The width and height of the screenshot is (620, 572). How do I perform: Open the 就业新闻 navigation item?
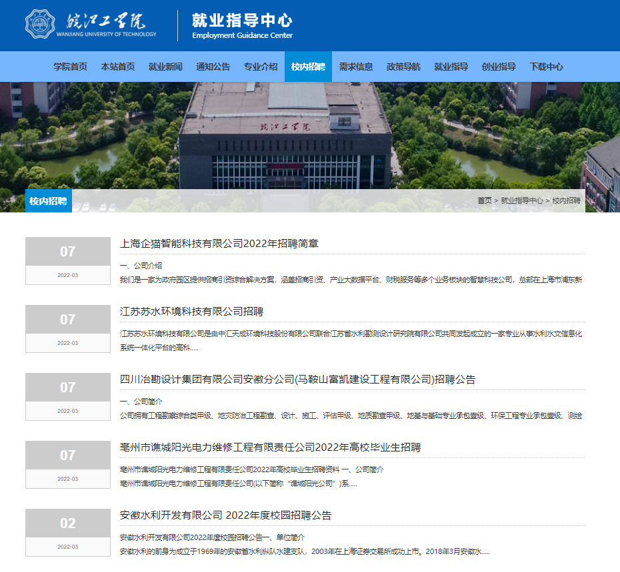pos(165,67)
